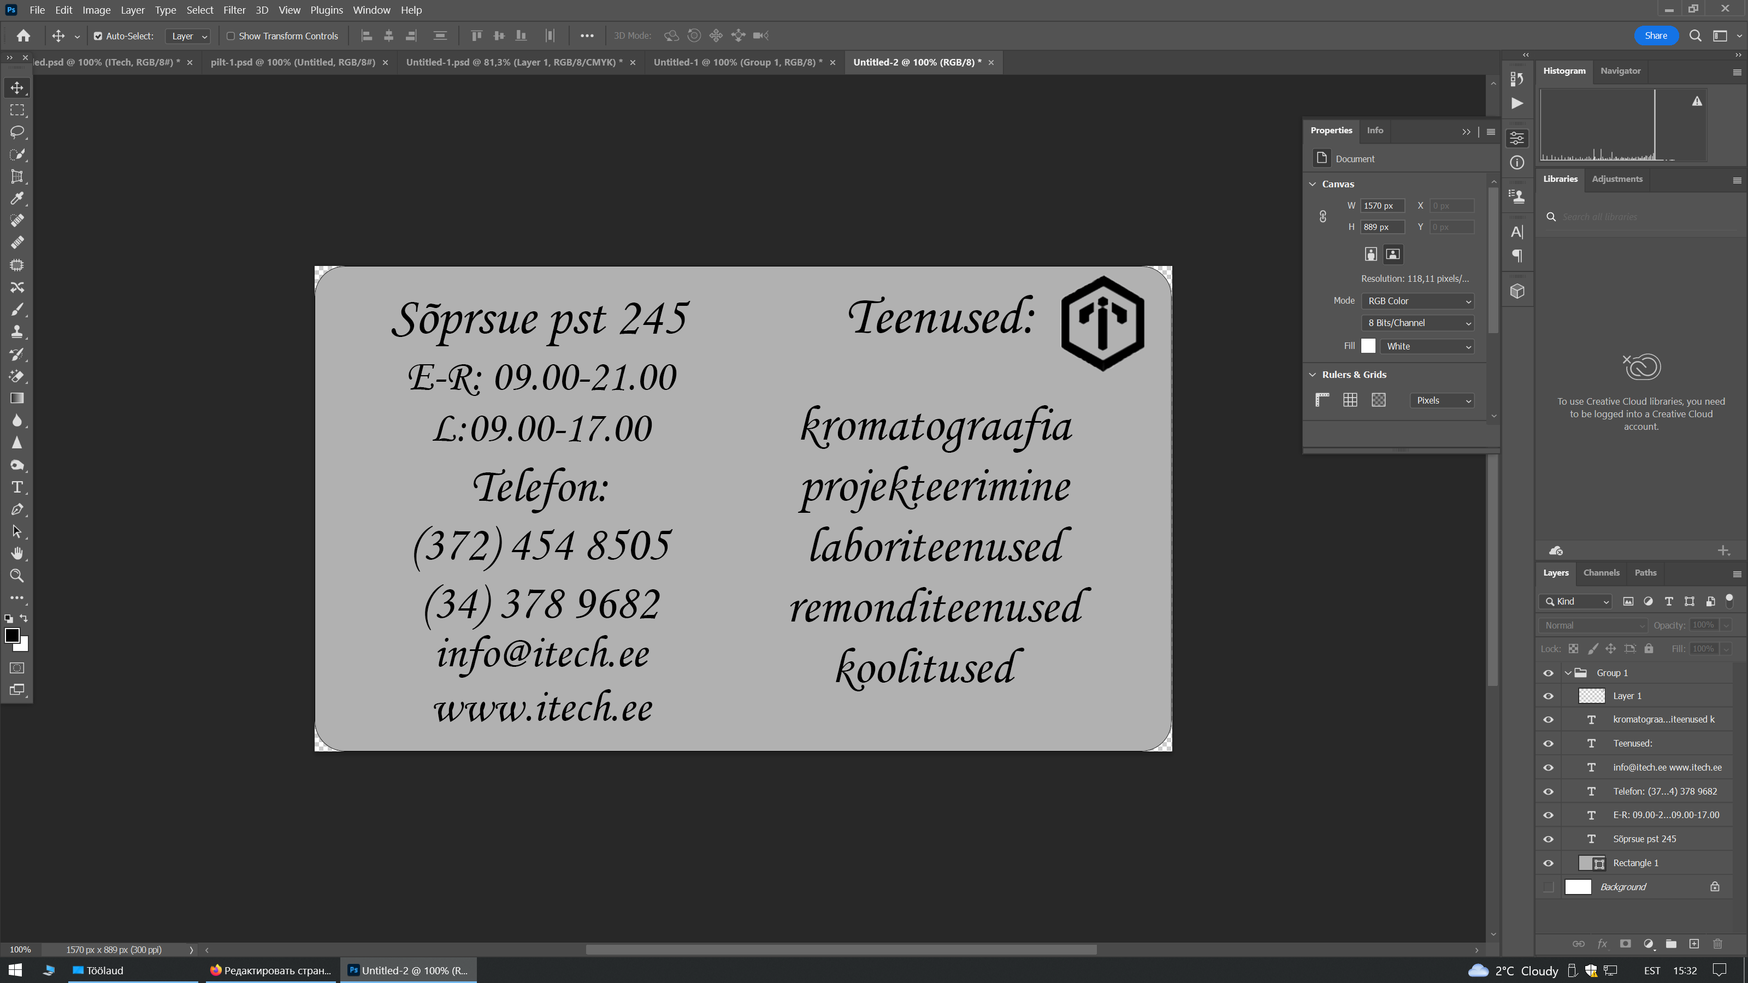This screenshot has height=983, width=1748.
Task: Open the Auto-Select Layer dropdown
Action: pos(188,36)
